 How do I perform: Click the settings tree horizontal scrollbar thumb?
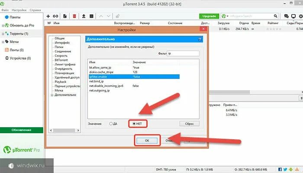click(x=64, y=131)
